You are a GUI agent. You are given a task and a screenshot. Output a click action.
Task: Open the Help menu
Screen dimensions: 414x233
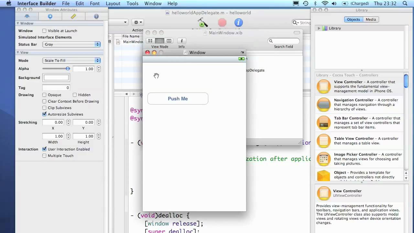click(172, 4)
